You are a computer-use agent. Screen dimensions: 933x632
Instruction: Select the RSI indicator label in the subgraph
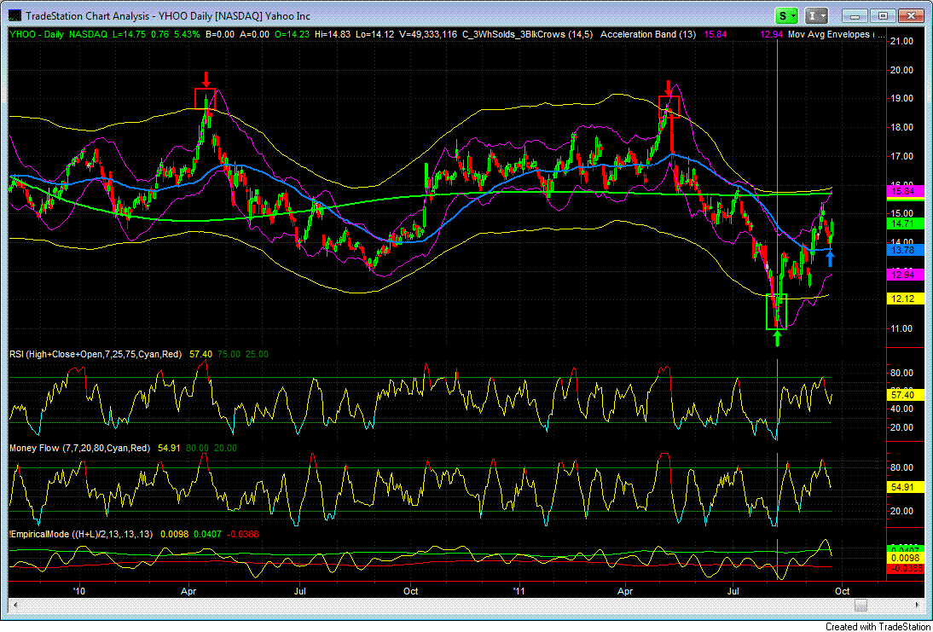click(x=96, y=354)
